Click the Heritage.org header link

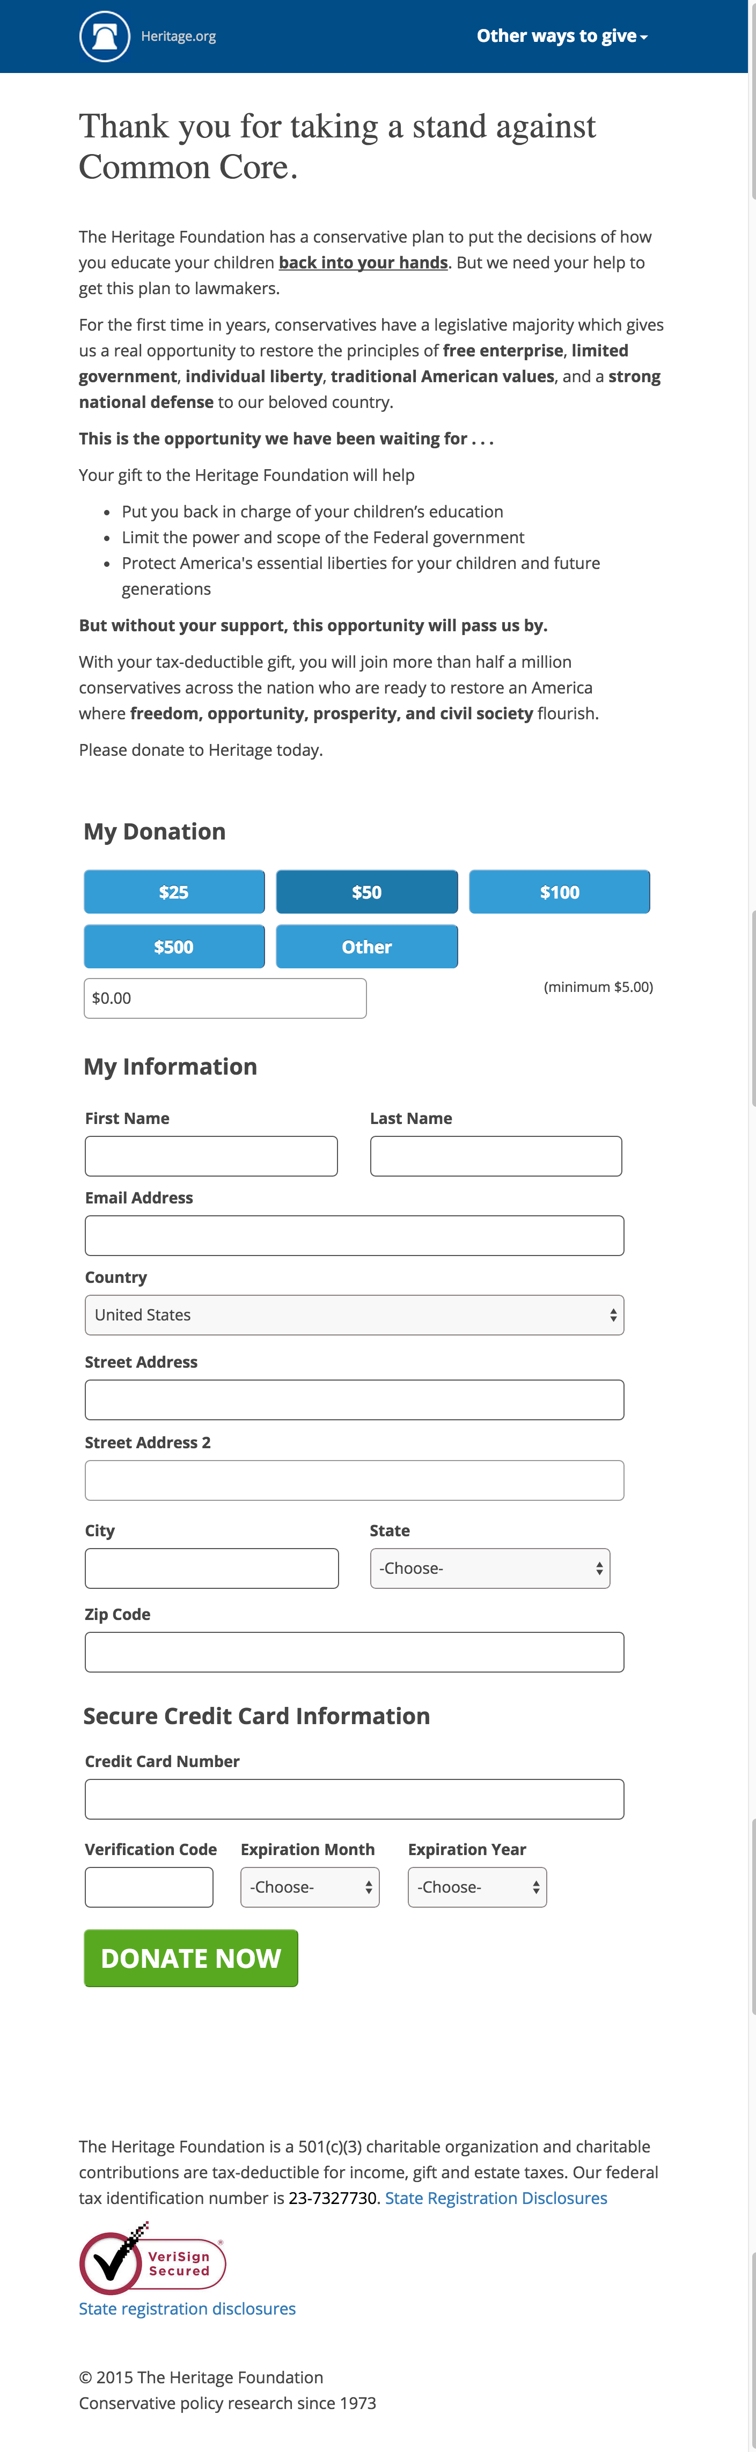click(179, 36)
